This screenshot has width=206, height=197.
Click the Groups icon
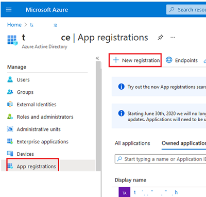tap(10, 92)
